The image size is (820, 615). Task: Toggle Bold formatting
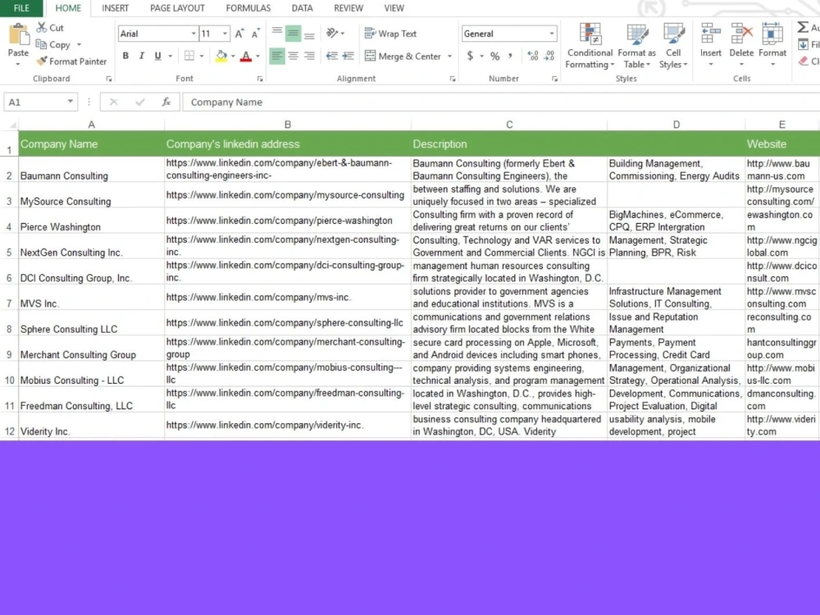[125, 56]
